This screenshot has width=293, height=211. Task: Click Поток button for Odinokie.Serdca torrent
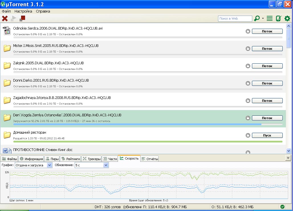(x=267, y=31)
